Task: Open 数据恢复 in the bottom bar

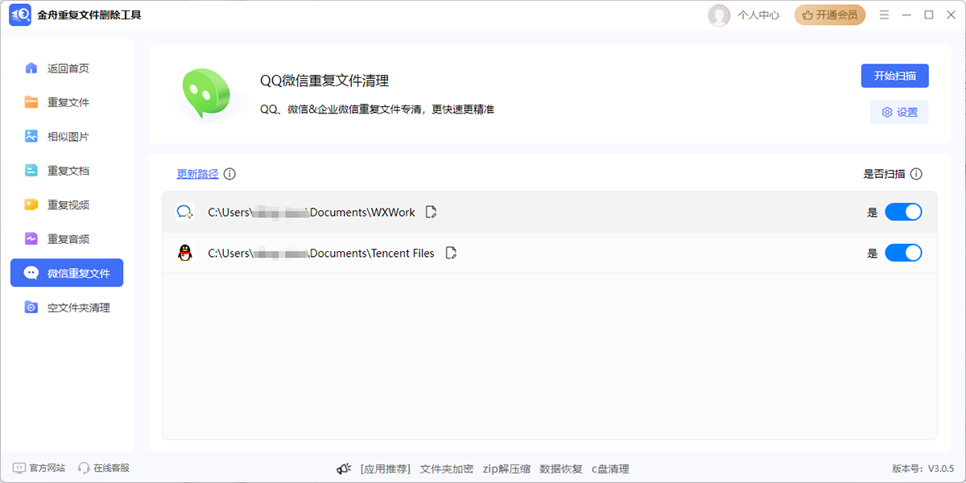Action: 560,469
